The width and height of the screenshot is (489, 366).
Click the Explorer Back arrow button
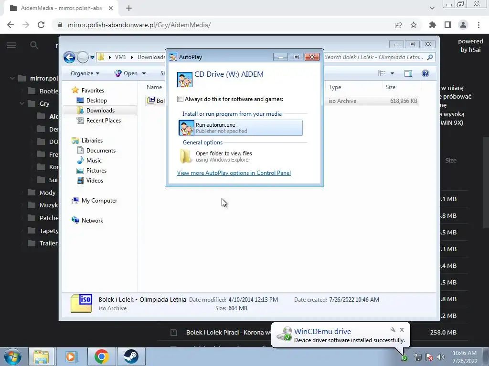[69, 57]
